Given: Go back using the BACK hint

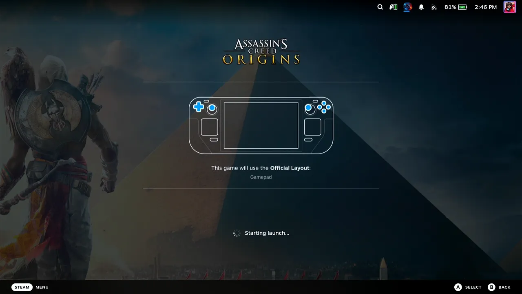Looking at the screenshot, I should coord(504,287).
